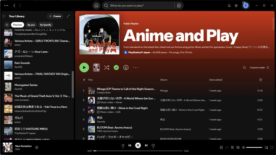The image size is (276, 155).
Task: Open the Custom order sort dropdown
Action: (259, 68)
